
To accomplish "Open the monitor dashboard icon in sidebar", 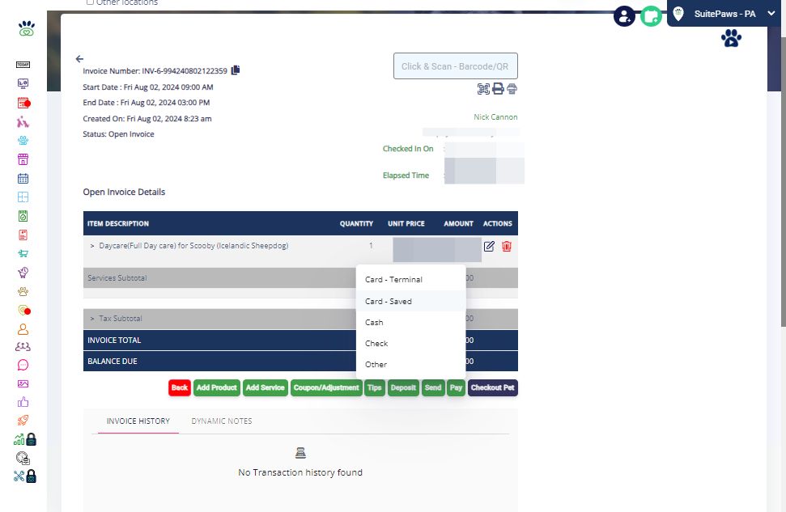I will pos(23,83).
